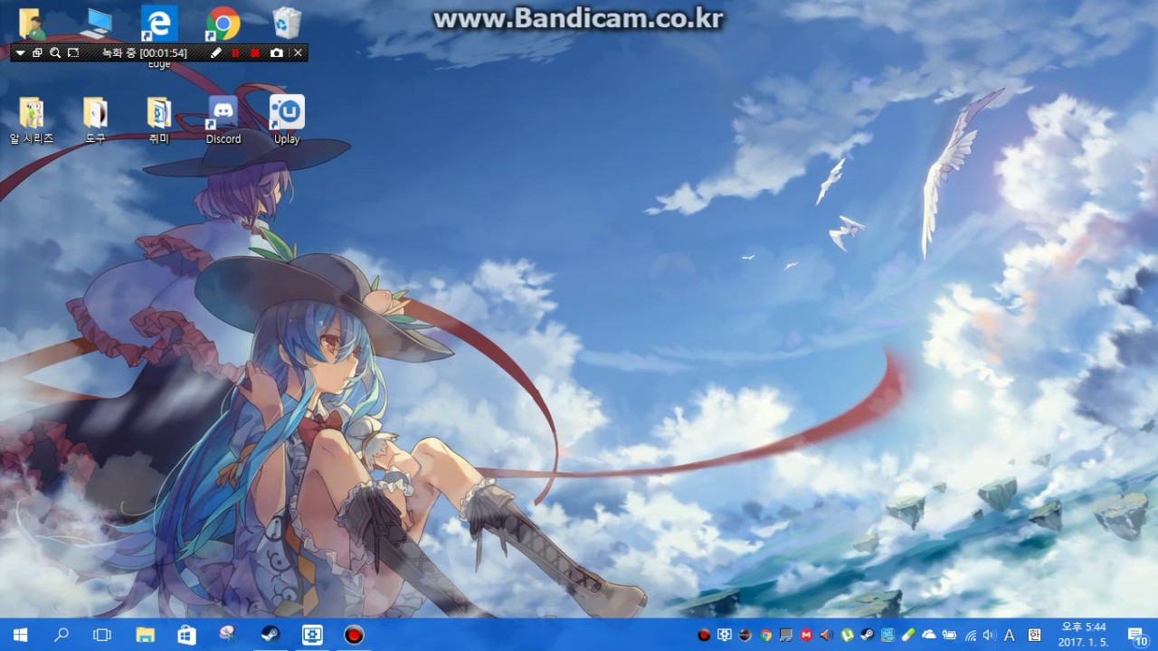Screen dimensions: 1158x651
Task: Select the 알 시리즈 folder on desktop
Action: click(x=32, y=120)
